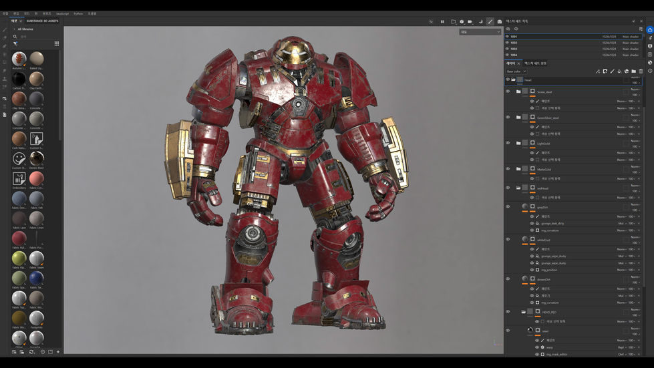Open the JavaScript menu
654x368 pixels.
(62, 14)
